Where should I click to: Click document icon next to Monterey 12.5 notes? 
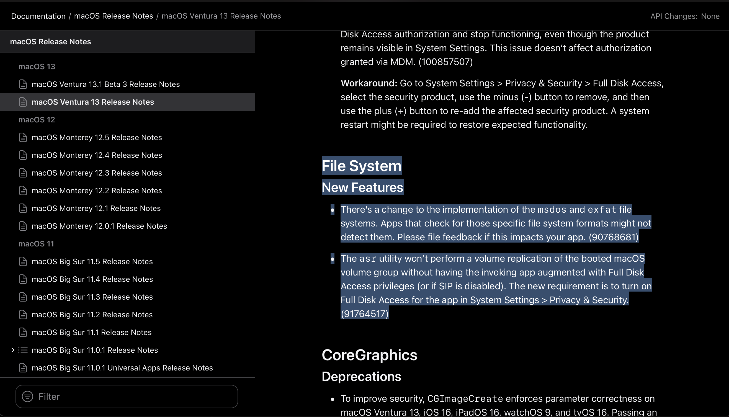coord(23,137)
